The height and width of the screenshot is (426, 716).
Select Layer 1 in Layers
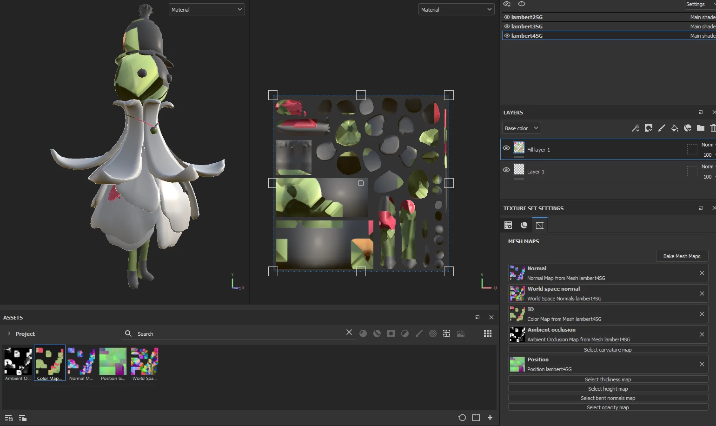608,171
